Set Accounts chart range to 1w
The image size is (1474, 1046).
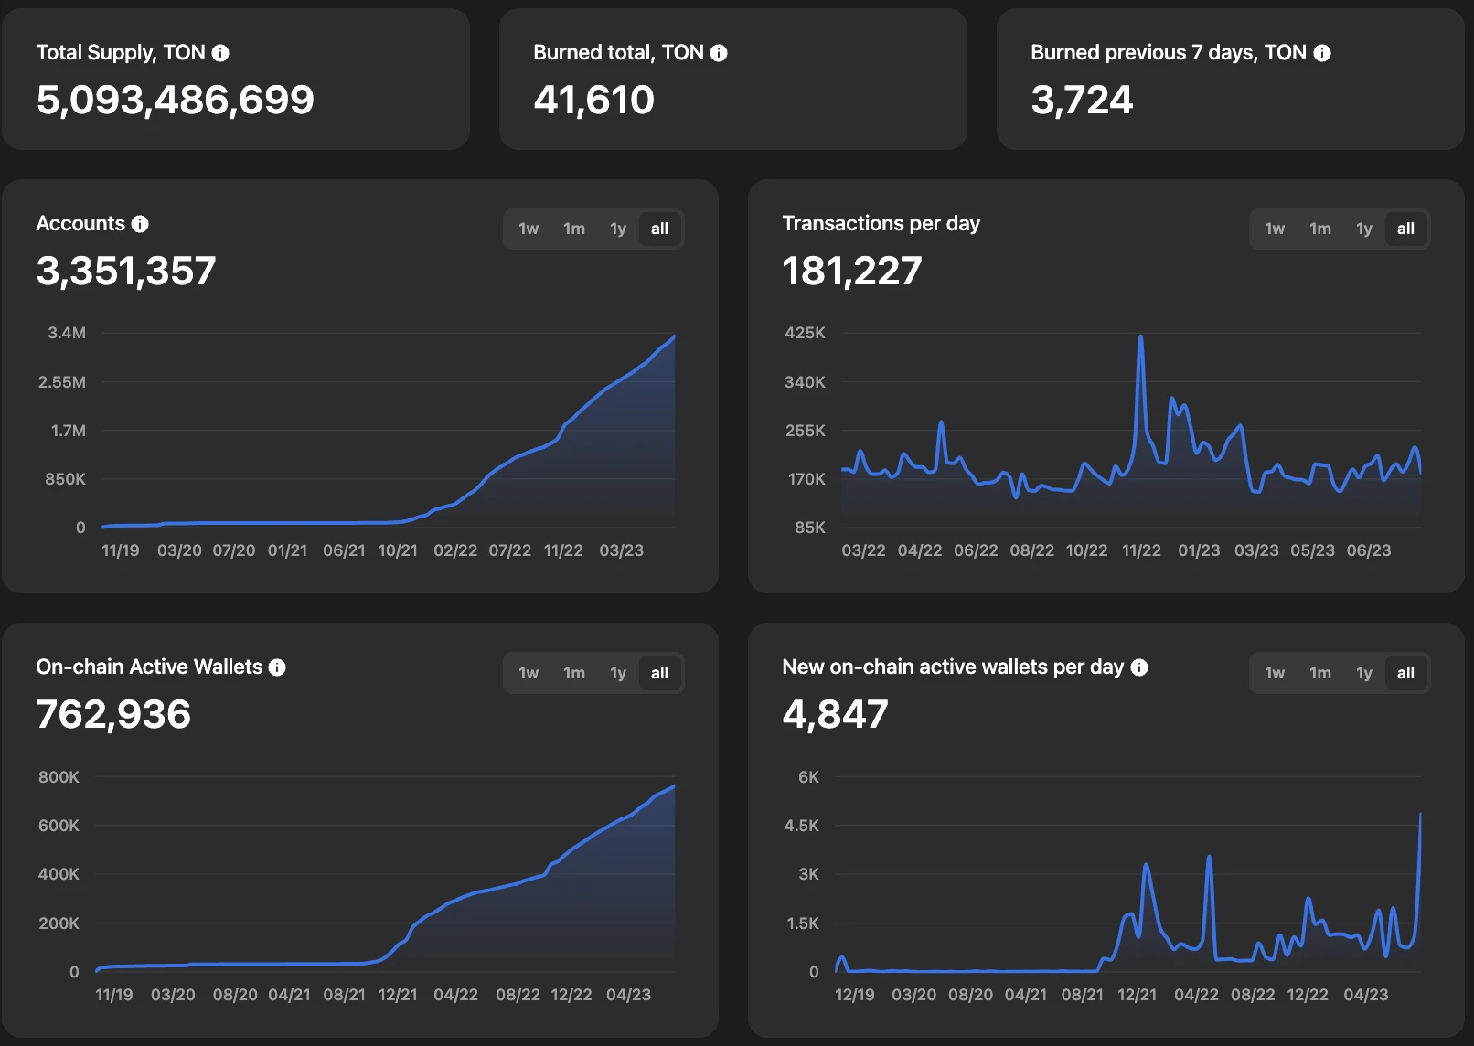(529, 229)
